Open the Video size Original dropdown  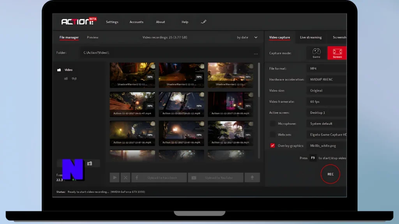pyautogui.click(x=327, y=90)
